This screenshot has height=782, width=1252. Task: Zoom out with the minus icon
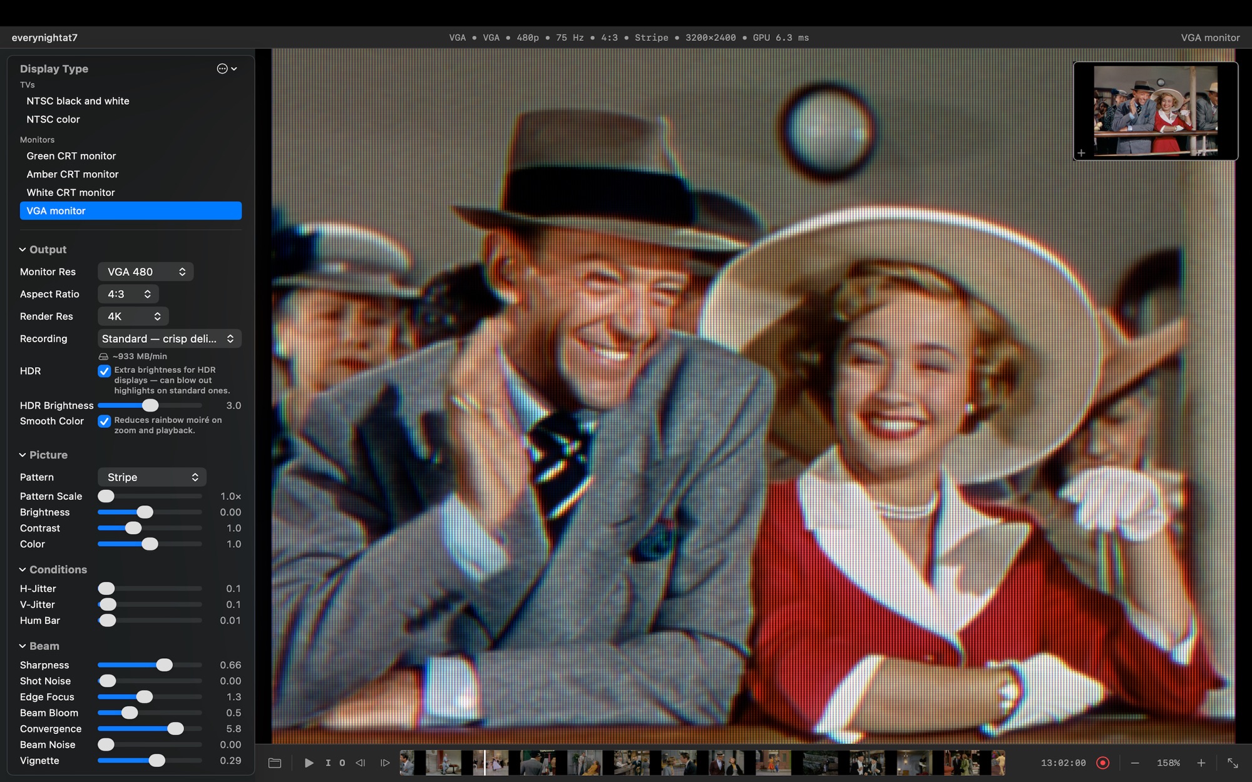1135,763
